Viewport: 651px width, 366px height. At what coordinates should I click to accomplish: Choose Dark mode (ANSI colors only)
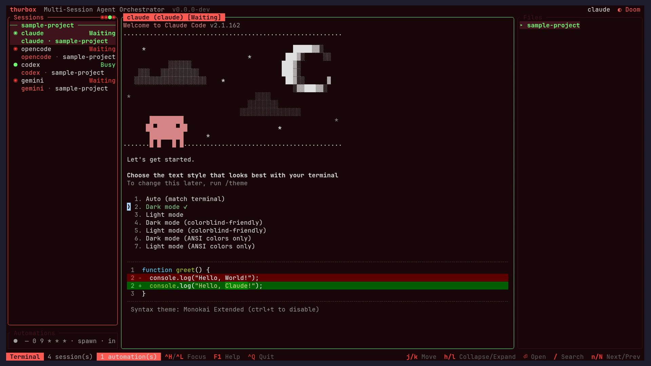pos(193,238)
